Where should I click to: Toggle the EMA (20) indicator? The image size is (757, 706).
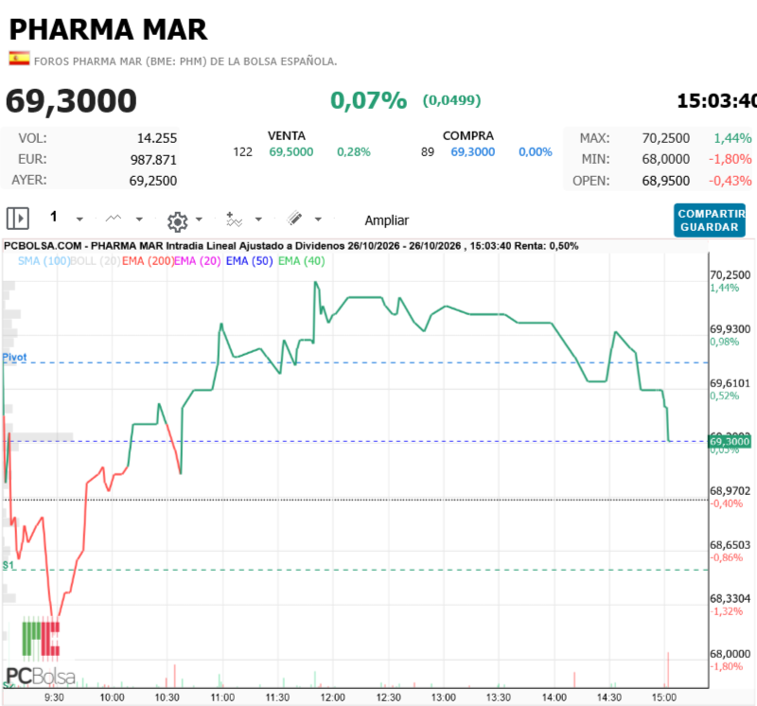click(x=198, y=261)
